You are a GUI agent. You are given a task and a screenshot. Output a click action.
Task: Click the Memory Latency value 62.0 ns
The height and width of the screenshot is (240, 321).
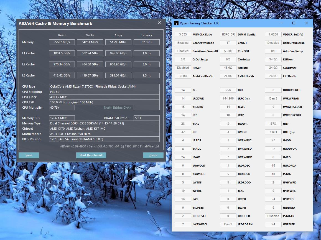(x=147, y=42)
